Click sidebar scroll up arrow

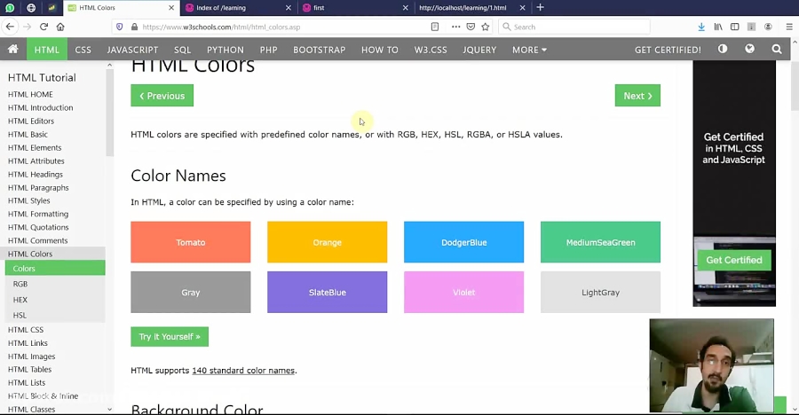(x=109, y=66)
